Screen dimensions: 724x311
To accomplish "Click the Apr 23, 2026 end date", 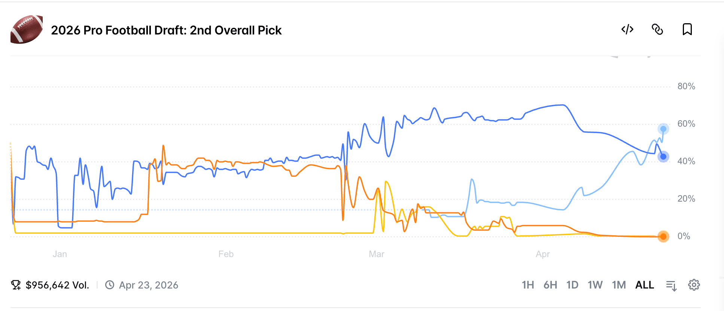I will coord(149,285).
